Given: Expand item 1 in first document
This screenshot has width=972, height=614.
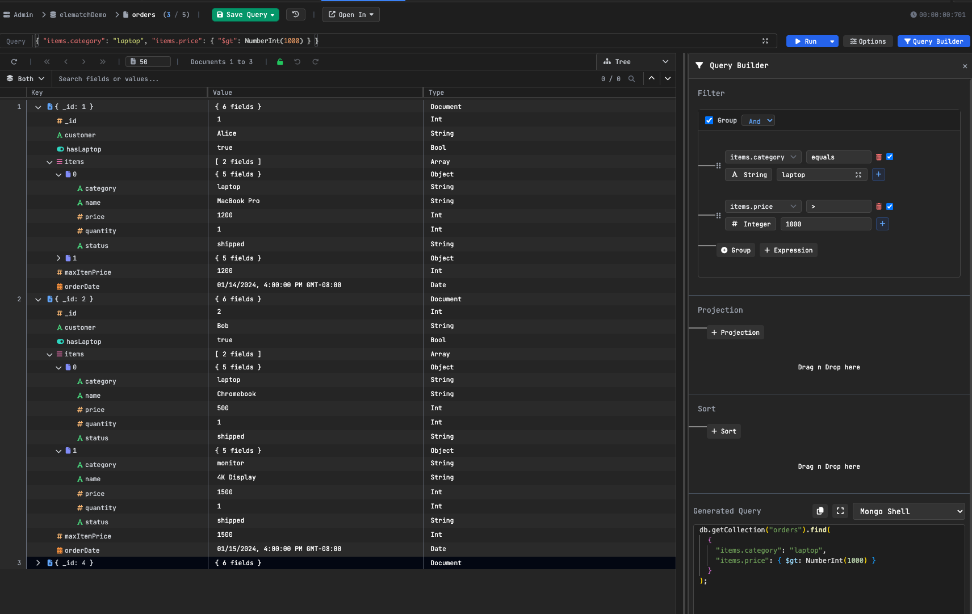Looking at the screenshot, I should click(x=58, y=258).
